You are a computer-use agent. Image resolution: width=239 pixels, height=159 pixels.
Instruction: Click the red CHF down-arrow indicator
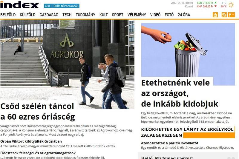click(215, 6)
